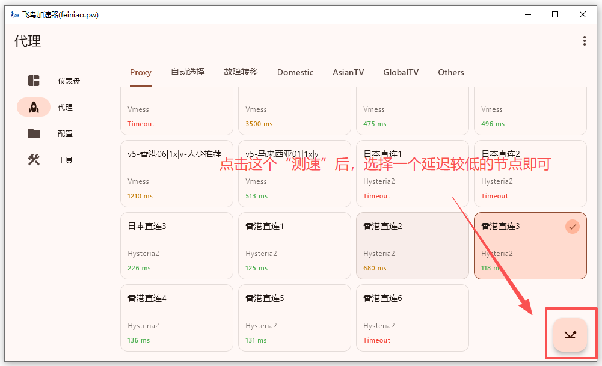Select the GlobalTV tab

[401, 72]
